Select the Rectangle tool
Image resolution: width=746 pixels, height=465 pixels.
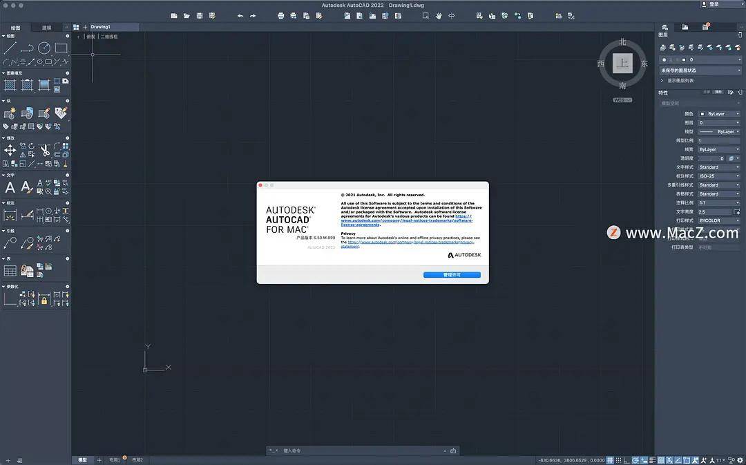[61, 48]
